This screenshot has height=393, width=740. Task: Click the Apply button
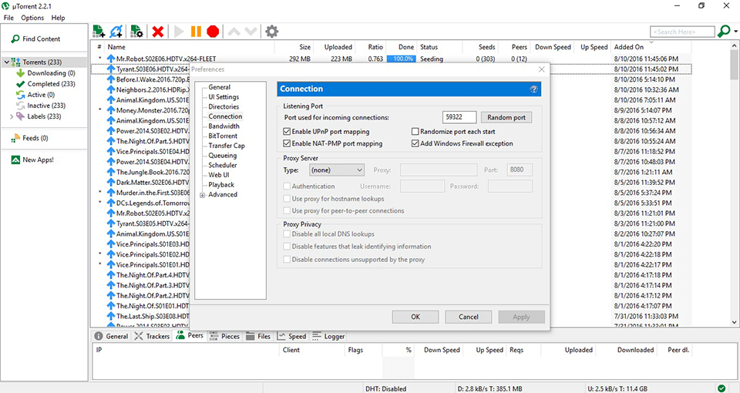[x=522, y=317]
